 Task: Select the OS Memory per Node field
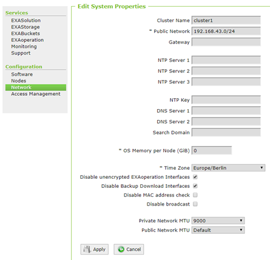212,150
